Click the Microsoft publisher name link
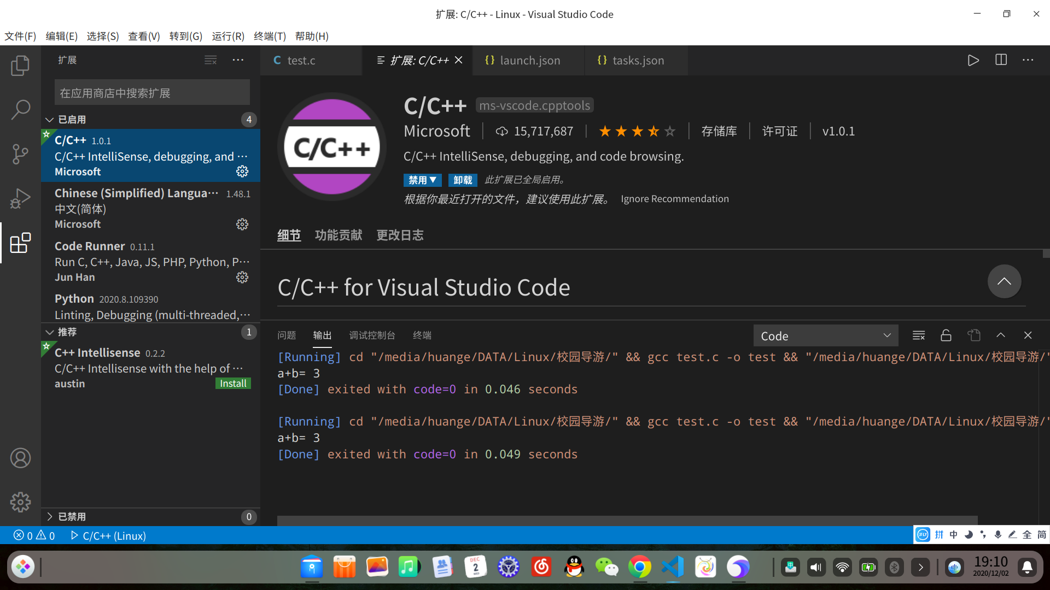Screen dimensions: 1050x590 (437, 131)
